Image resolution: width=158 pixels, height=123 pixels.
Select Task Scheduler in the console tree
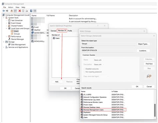tap(17, 20)
